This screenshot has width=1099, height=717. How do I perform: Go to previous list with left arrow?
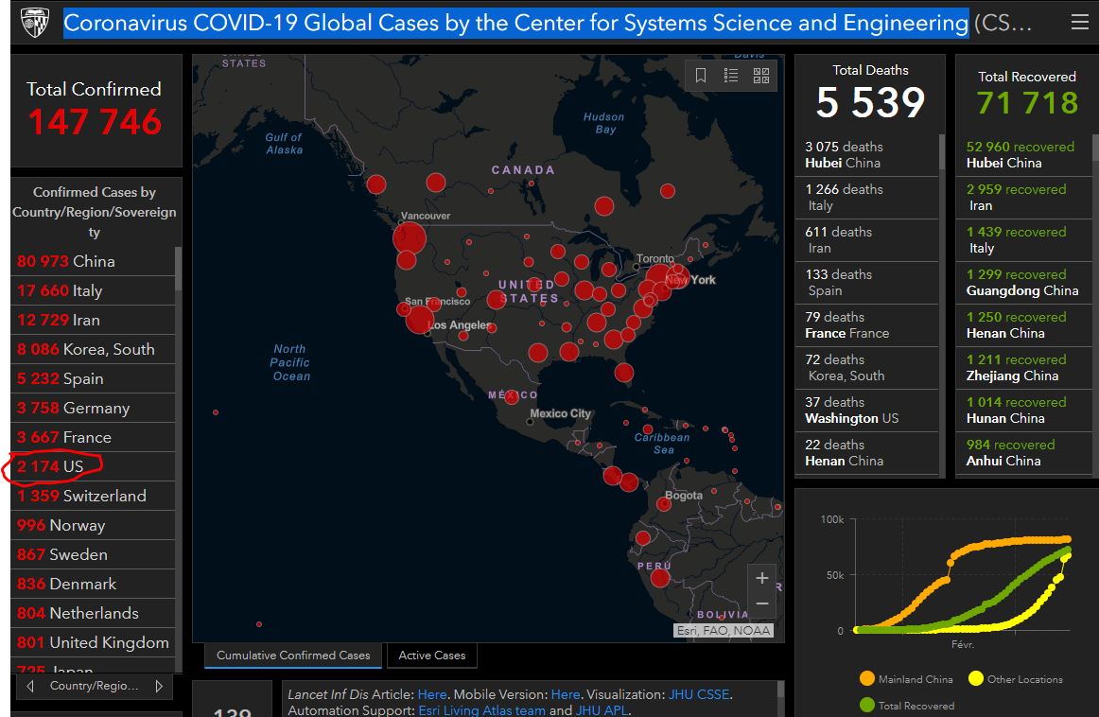coord(29,686)
